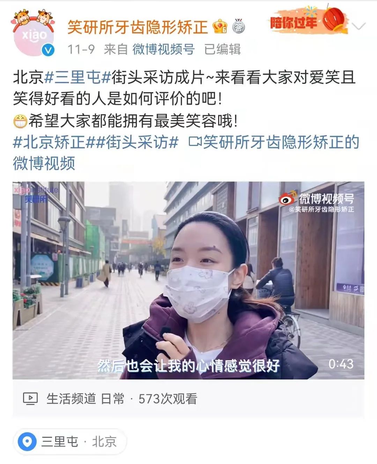Tap the gold crown membership icon
Screen dimensions: 377x464
(220, 27)
